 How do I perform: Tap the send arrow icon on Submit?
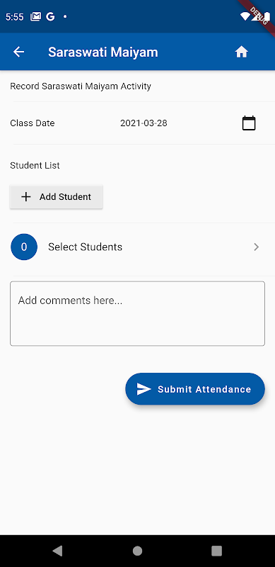tap(144, 389)
